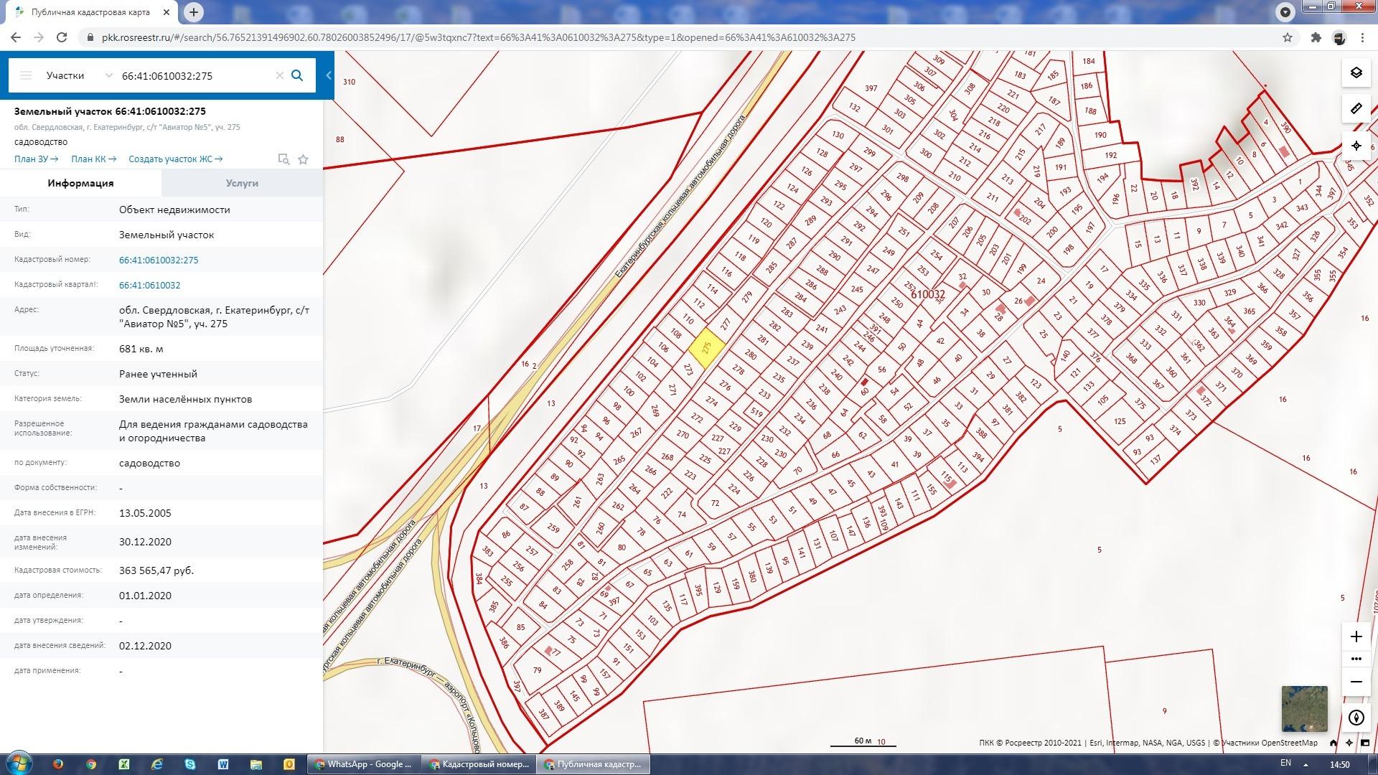The height and width of the screenshot is (775, 1378).
Task: Open the План ЗУ link
Action: 36,159
